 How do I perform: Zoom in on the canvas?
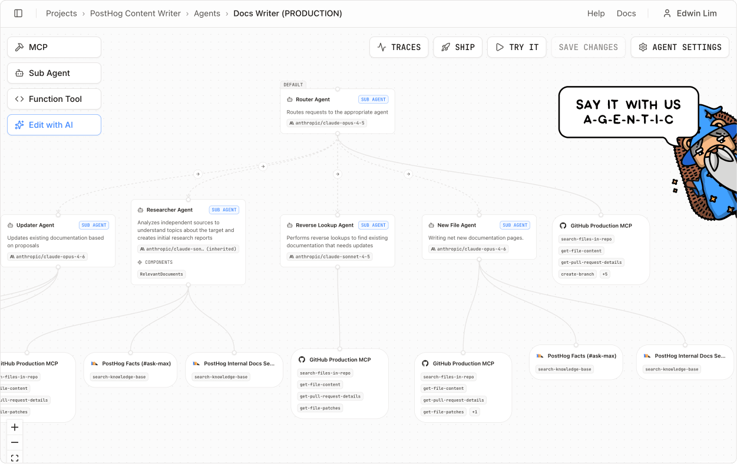(15, 427)
